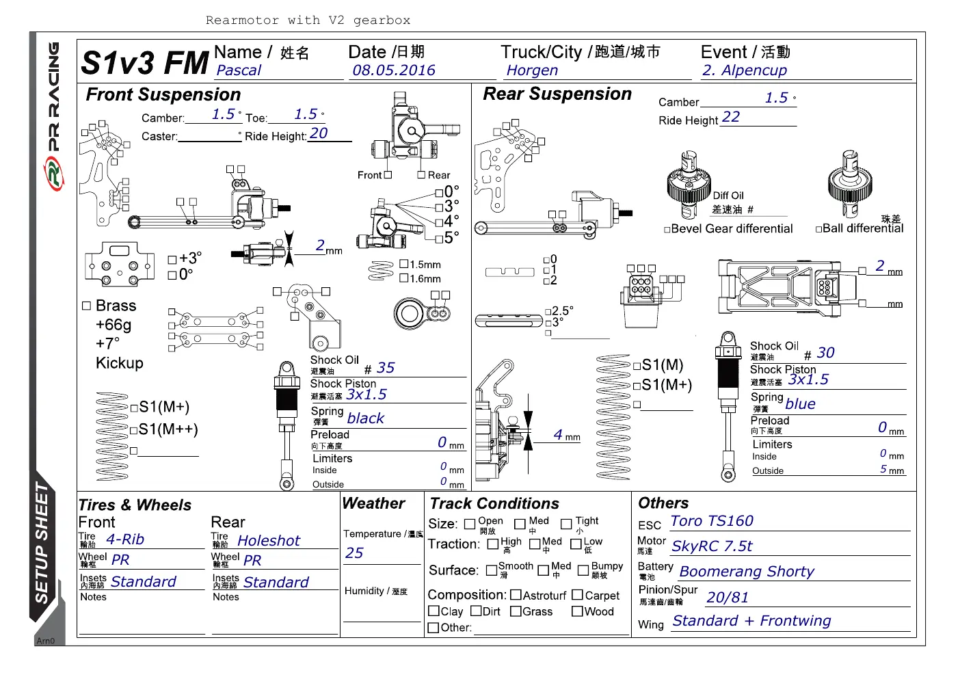
Task: Click the empty Humidity field
Action: [382, 611]
